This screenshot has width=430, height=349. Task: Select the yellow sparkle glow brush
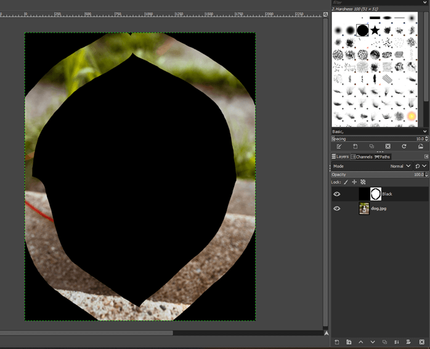click(x=412, y=116)
